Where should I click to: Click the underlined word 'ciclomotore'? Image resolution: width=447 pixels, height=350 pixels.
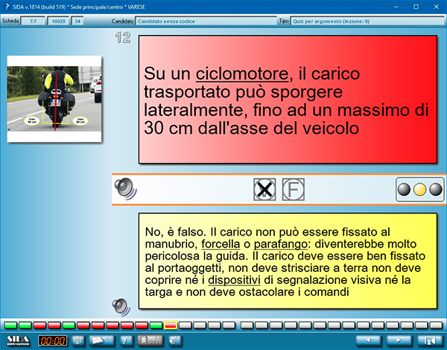click(241, 74)
